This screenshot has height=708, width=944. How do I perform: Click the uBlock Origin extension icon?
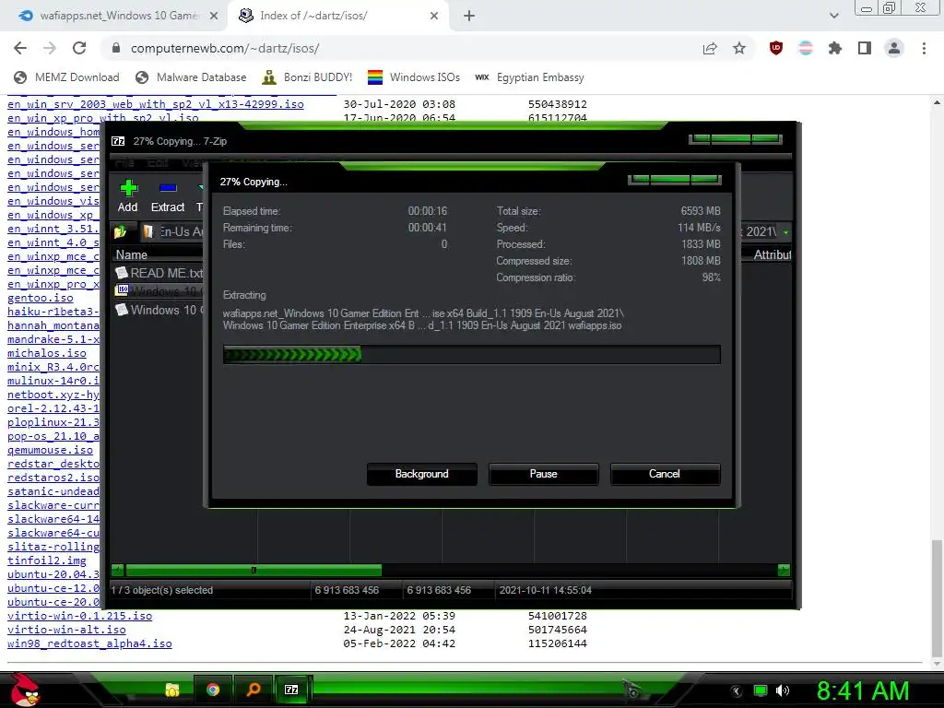[x=776, y=48]
